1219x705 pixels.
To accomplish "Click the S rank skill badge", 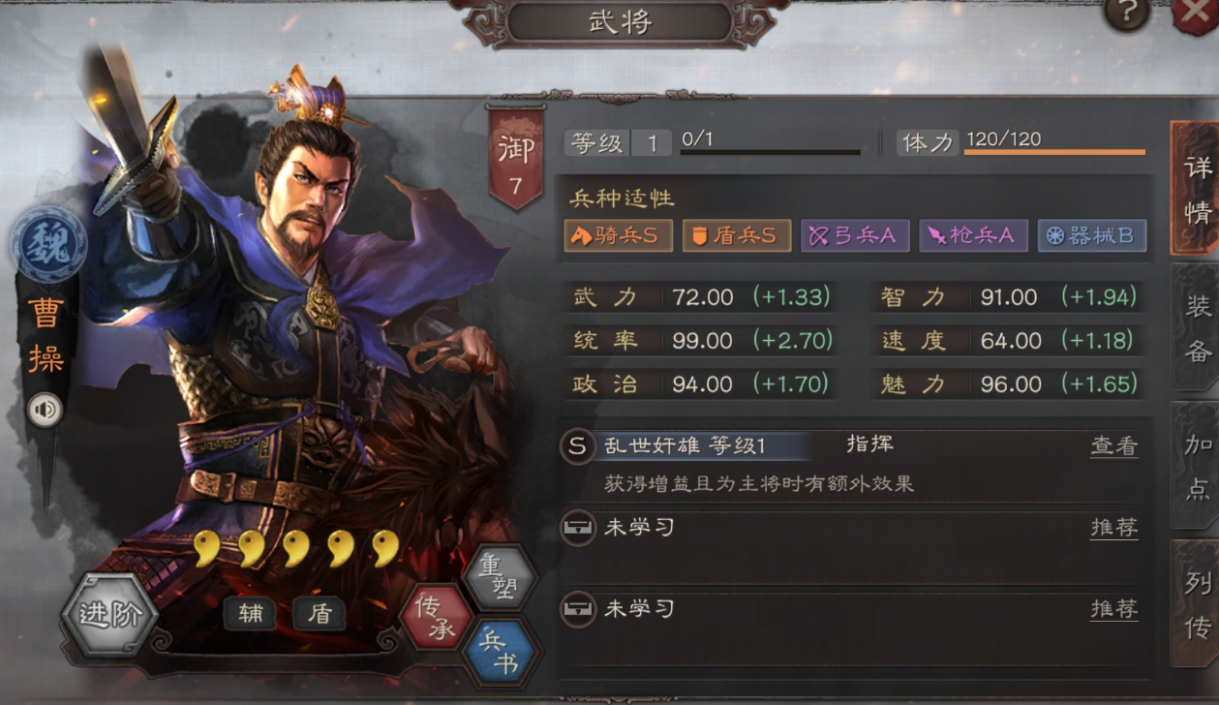I will [x=577, y=446].
